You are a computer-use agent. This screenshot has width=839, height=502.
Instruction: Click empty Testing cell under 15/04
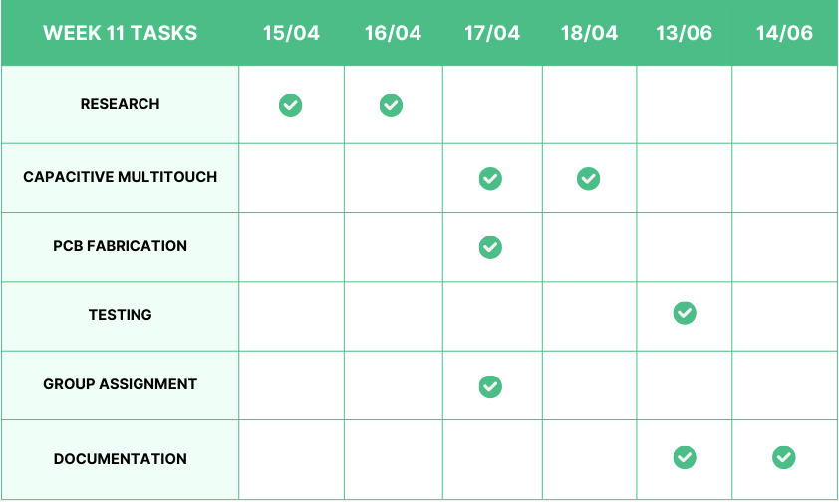(291, 316)
